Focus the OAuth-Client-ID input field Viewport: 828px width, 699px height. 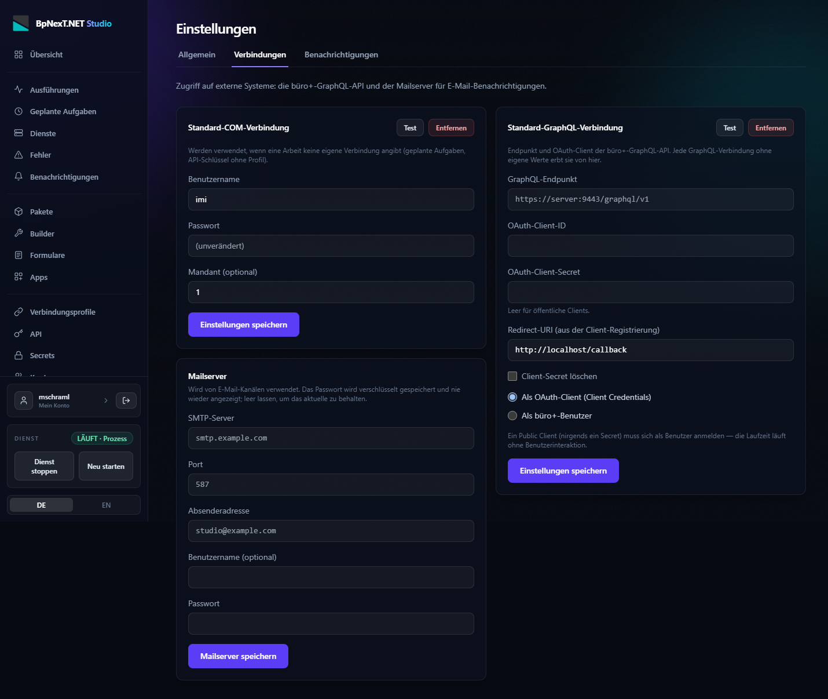click(651, 246)
